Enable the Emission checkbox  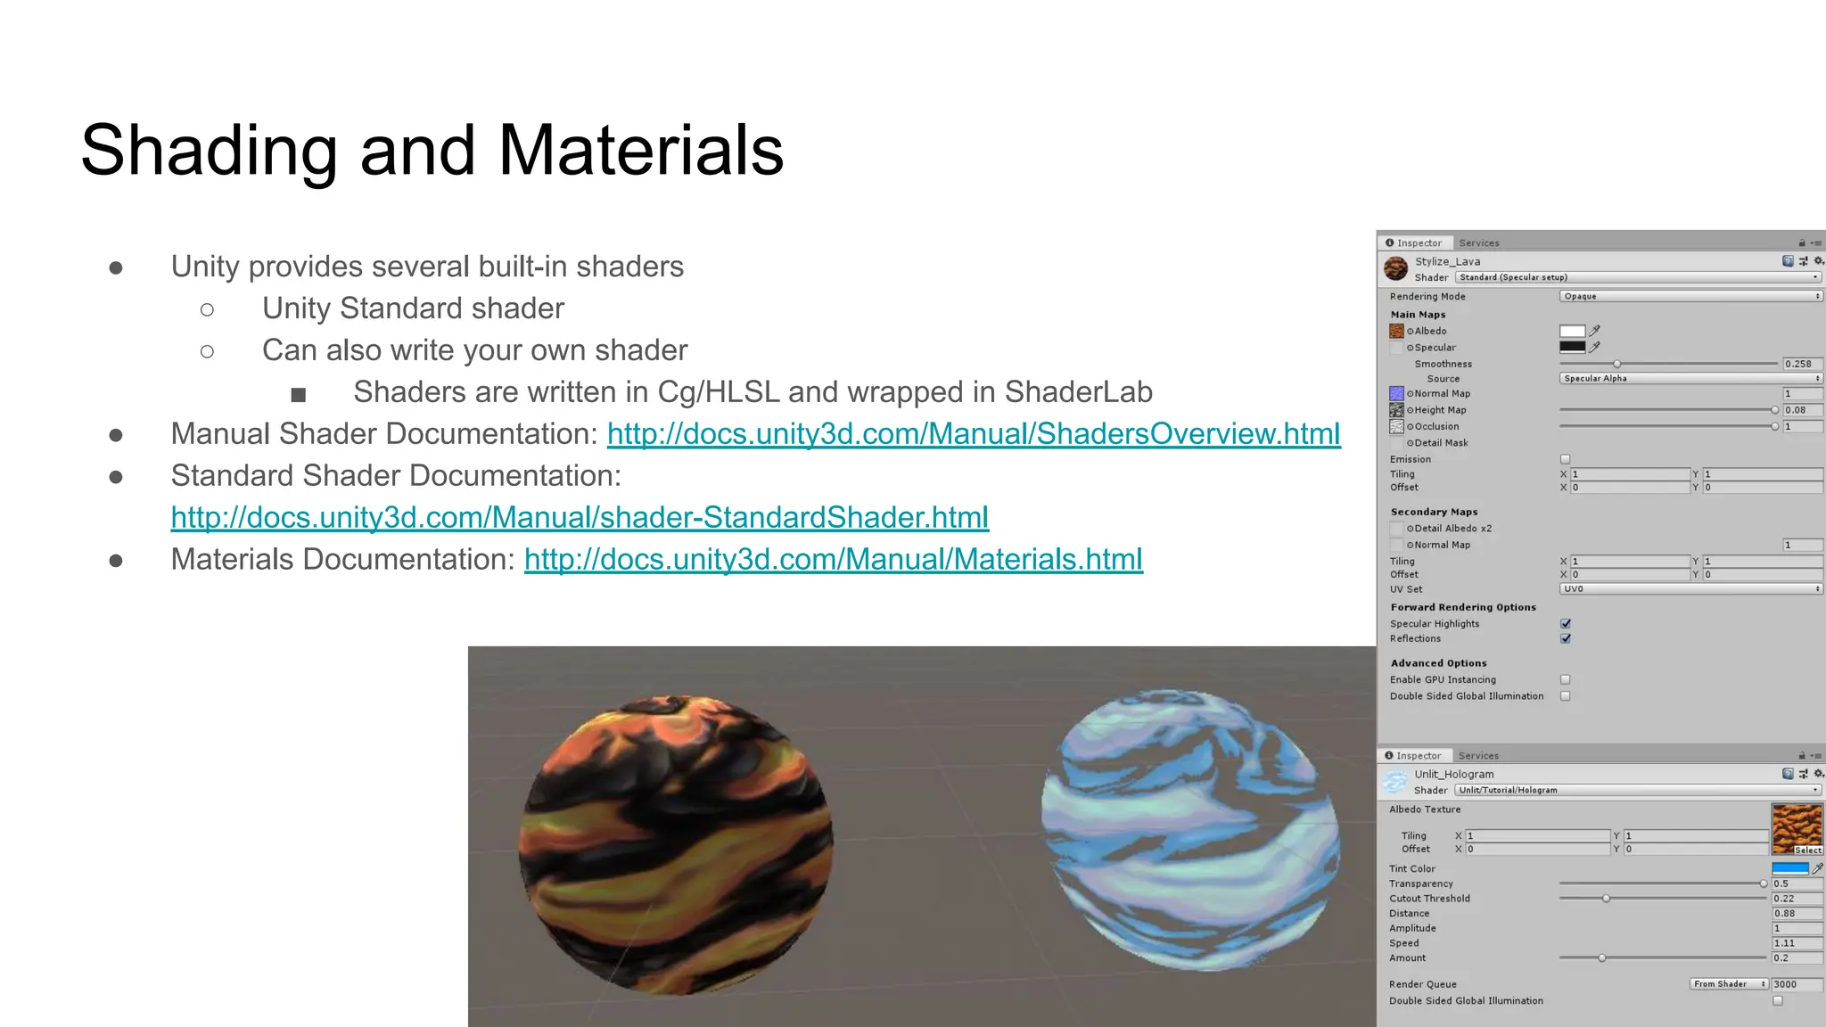[1565, 459]
